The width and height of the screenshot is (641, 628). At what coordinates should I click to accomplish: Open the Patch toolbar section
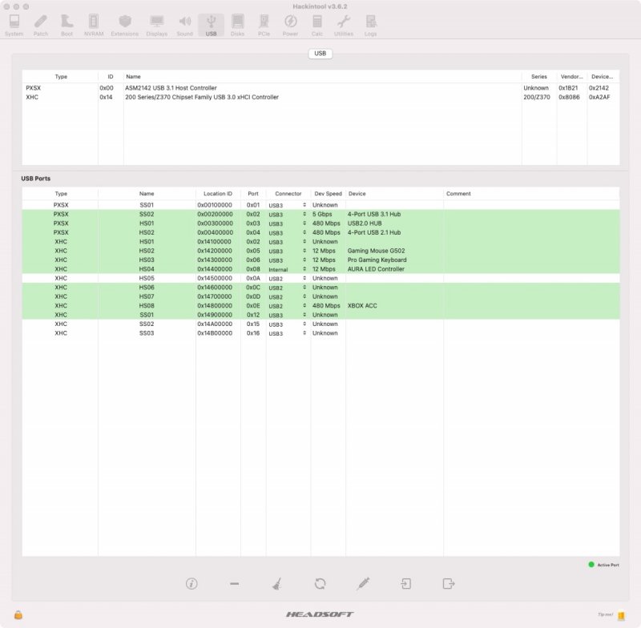click(41, 26)
